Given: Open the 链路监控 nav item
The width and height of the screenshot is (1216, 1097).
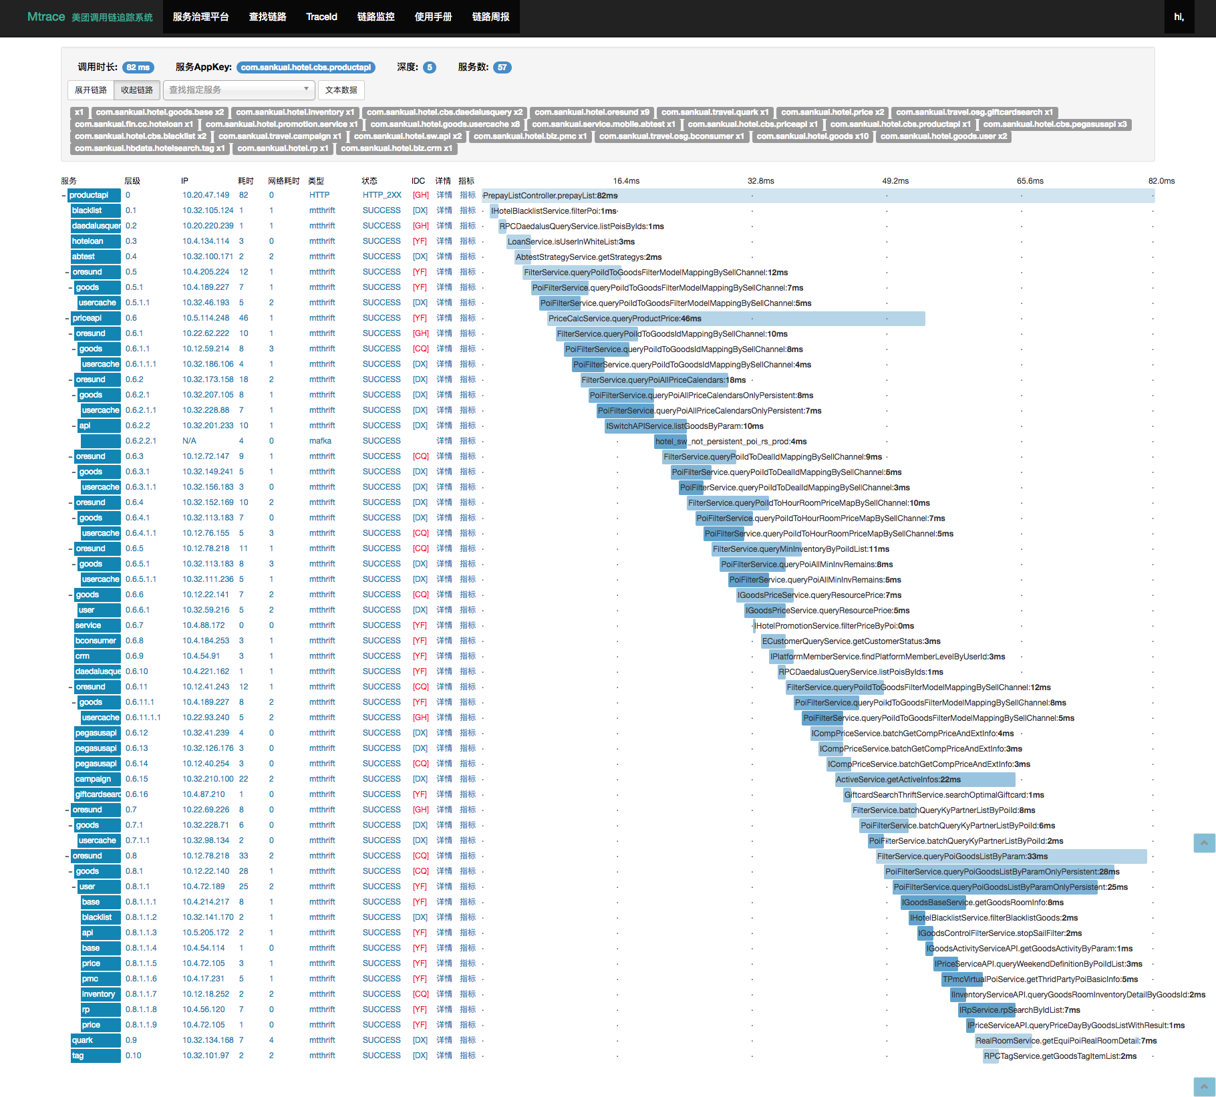Looking at the screenshot, I should point(375,17).
